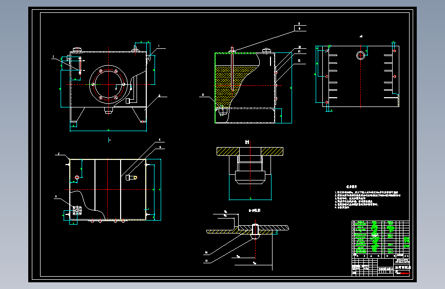The image size is (445, 289).
Task: Click the small circle fitting in top-right view
Action: (x=361, y=55)
